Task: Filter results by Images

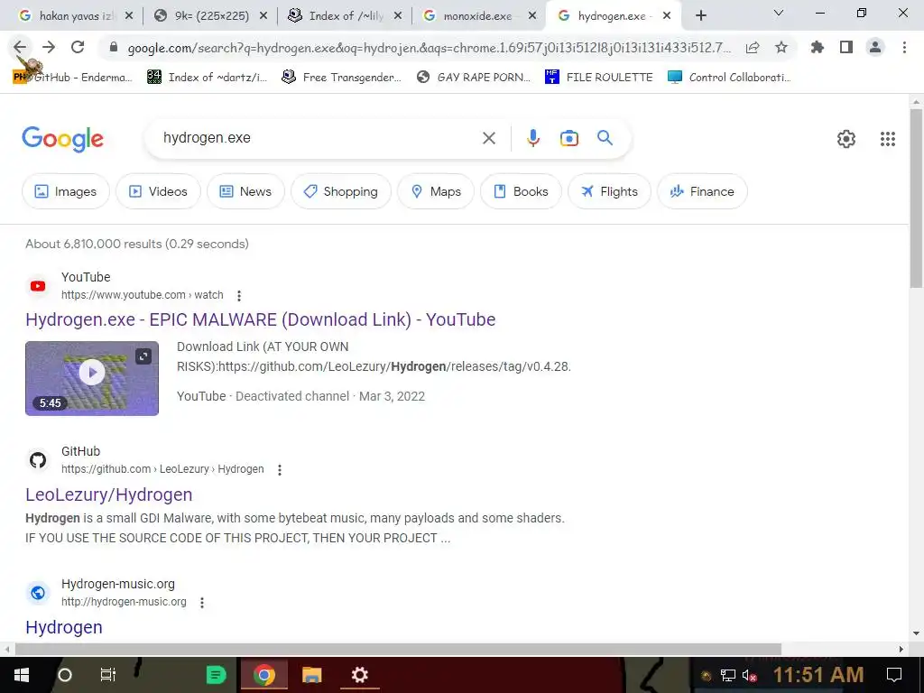Action: [65, 191]
